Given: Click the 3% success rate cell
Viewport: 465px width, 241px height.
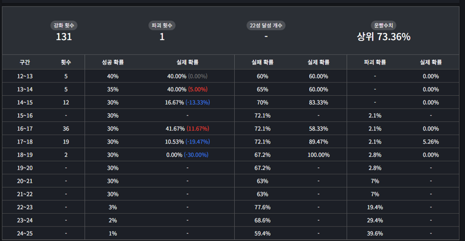Looking at the screenshot, I should click(112, 207).
